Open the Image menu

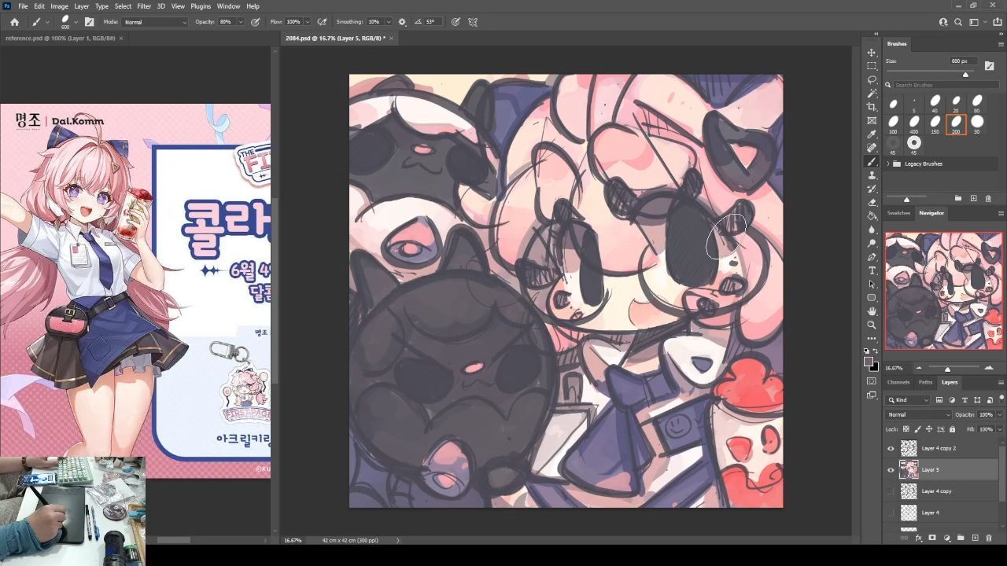click(59, 6)
